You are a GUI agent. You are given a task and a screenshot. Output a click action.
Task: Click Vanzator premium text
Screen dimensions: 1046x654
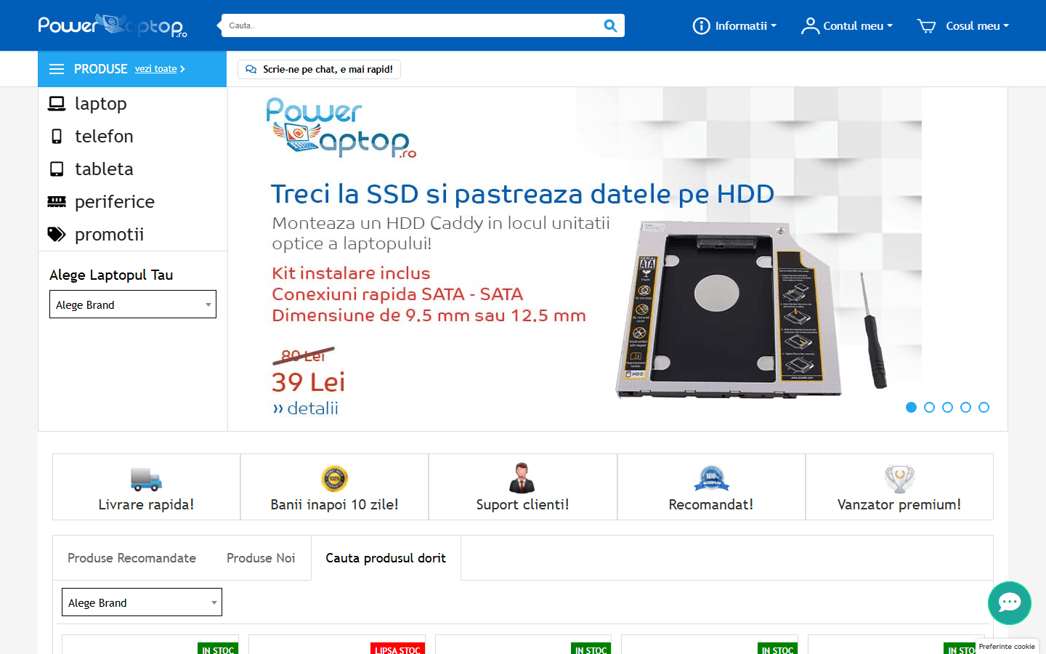click(x=899, y=505)
